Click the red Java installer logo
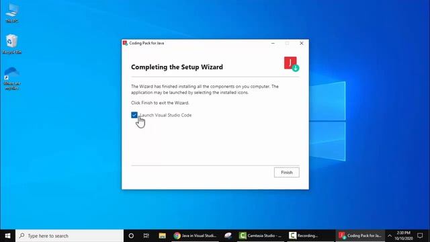The image size is (430, 242). (x=291, y=64)
